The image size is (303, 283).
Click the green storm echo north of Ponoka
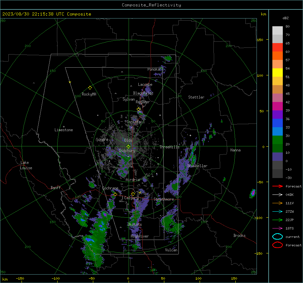click(168, 58)
